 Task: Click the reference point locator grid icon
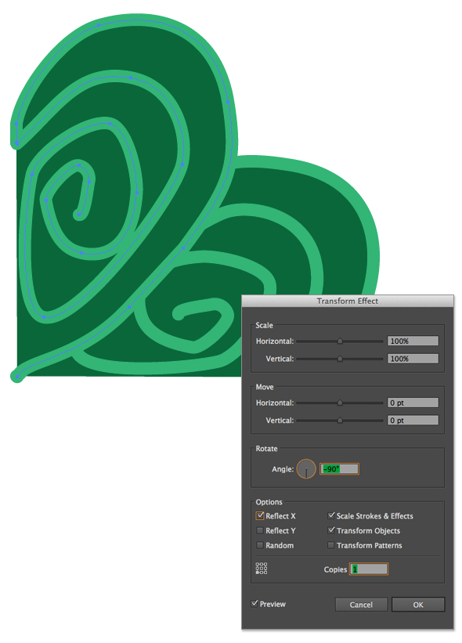click(x=261, y=568)
